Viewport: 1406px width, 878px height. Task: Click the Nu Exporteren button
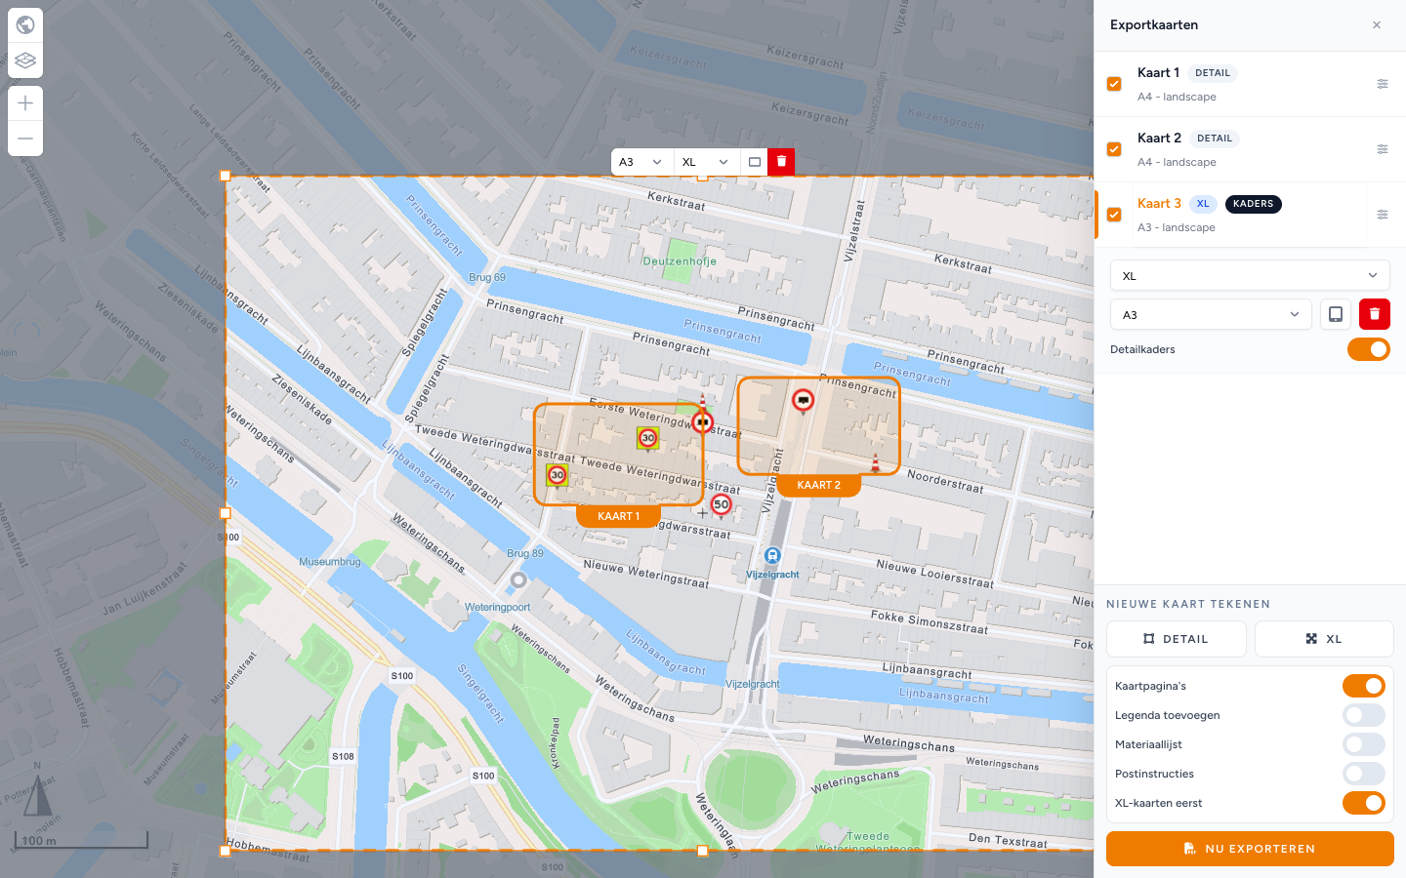(1250, 849)
